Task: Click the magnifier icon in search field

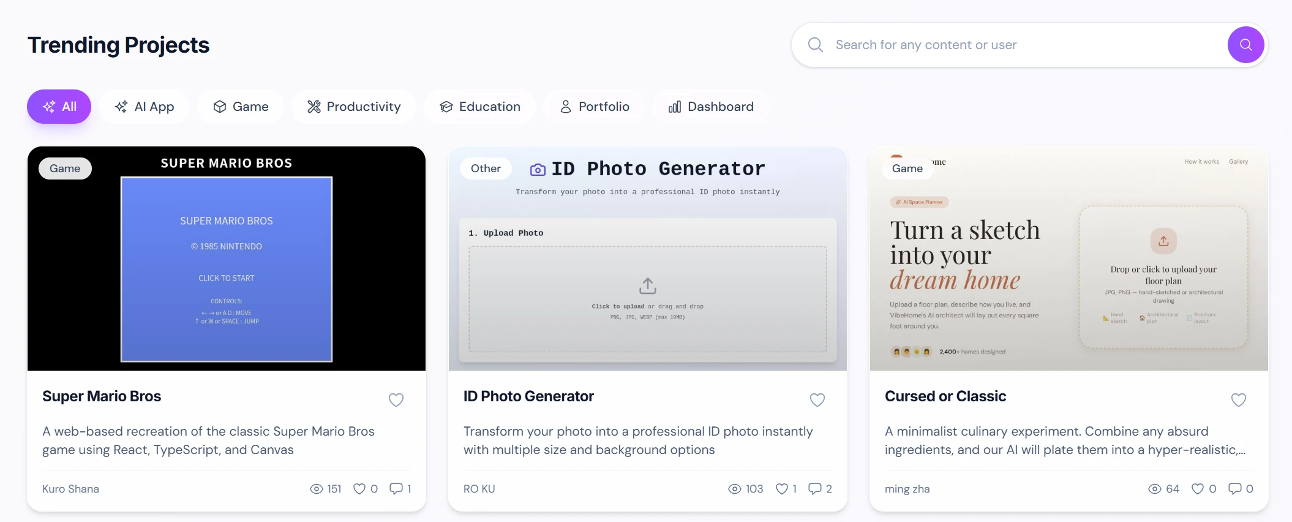Action: coord(815,45)
